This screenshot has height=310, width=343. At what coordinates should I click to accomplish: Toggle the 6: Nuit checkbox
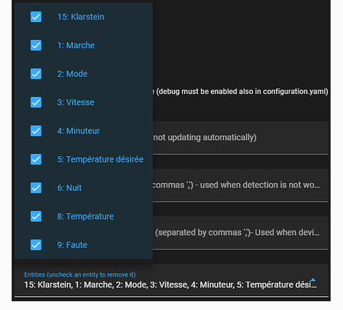coord(36,187)
